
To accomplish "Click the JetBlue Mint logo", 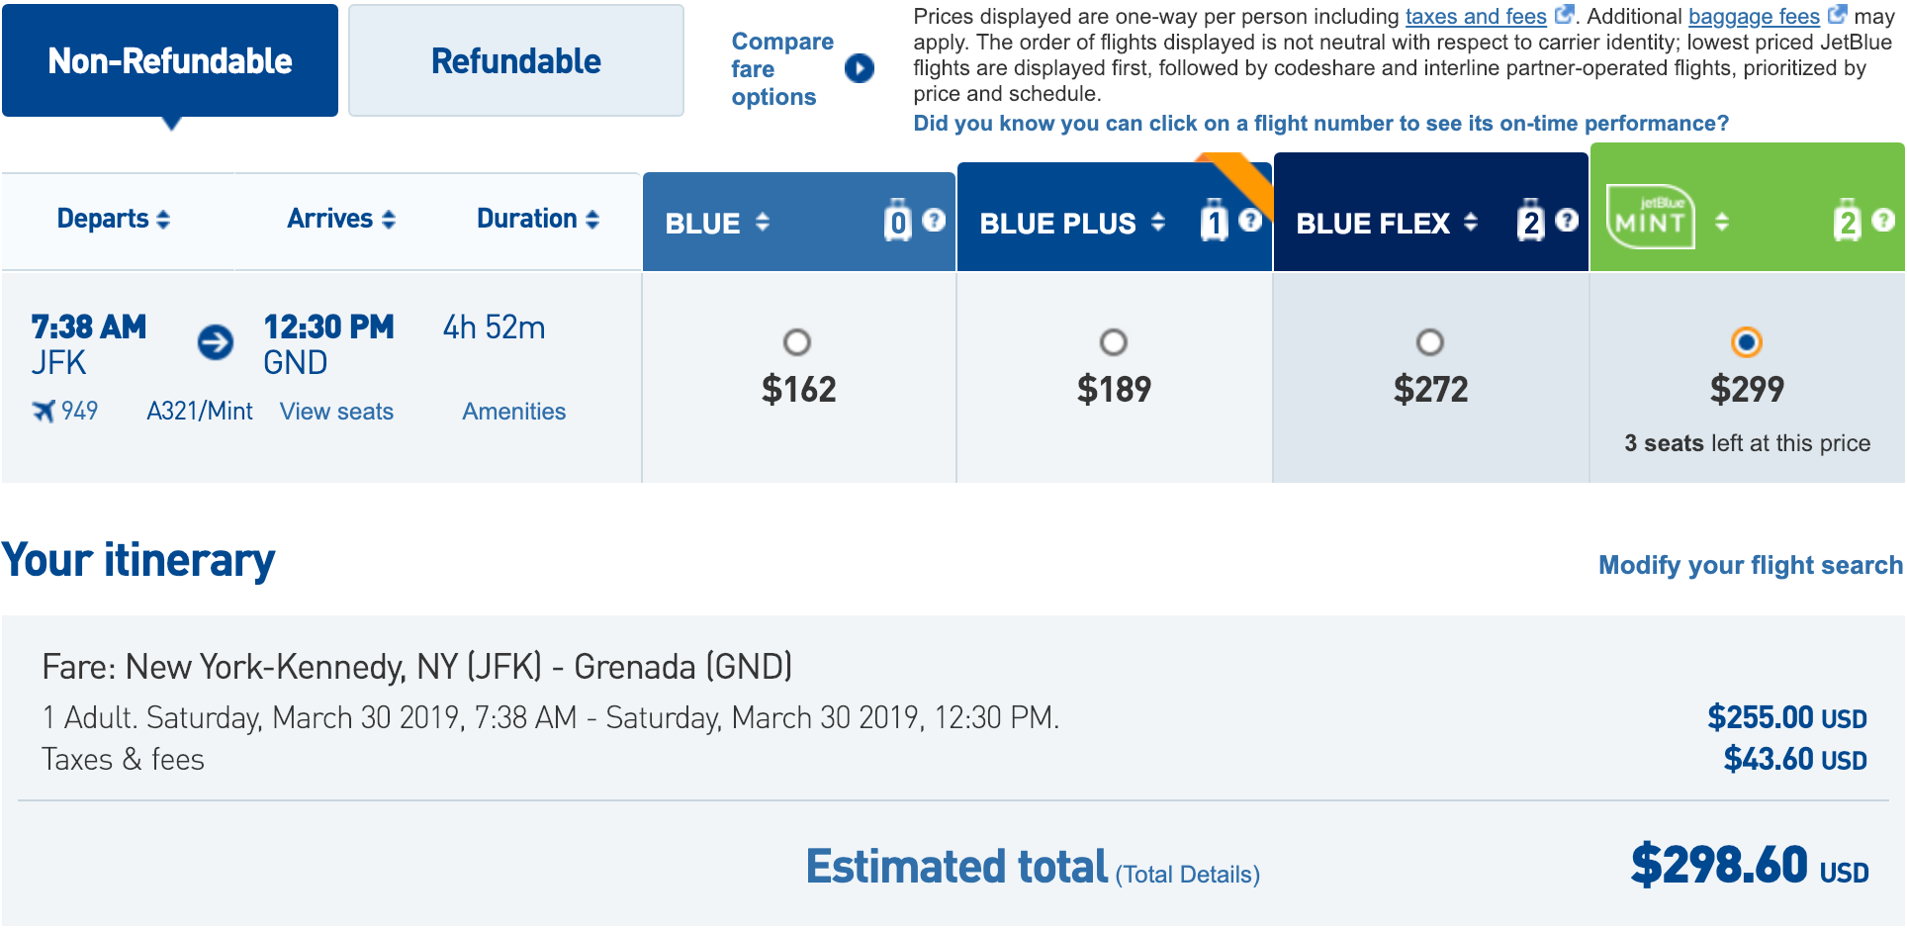I will [1650, 217].
